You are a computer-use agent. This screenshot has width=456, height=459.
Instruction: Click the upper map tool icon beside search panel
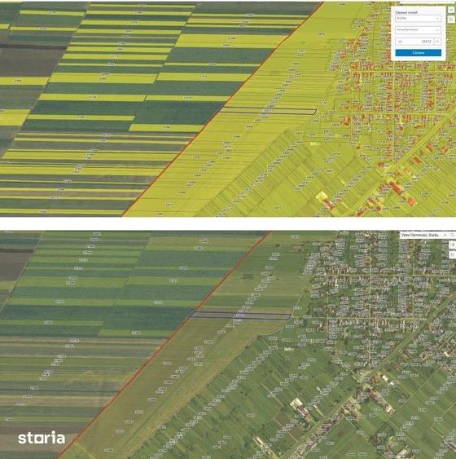pyautogui.click(x=451, y=10)
